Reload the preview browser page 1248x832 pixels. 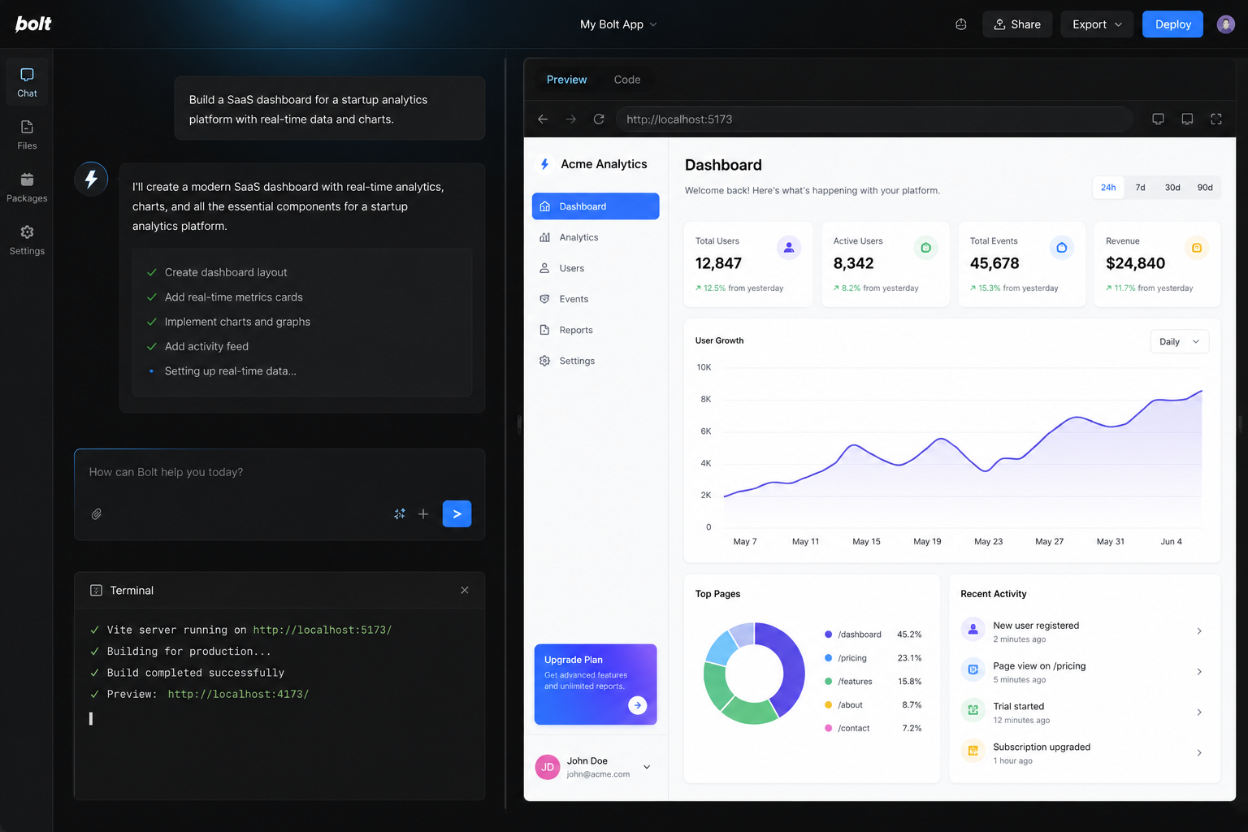599,119
